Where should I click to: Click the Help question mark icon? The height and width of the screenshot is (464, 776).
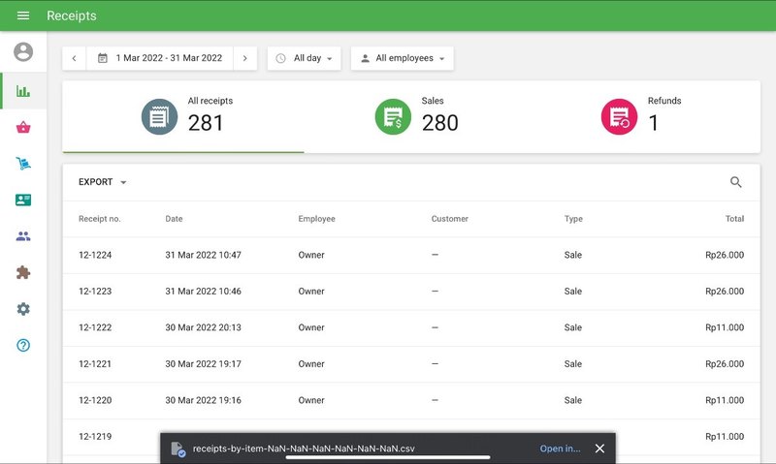click(23, 345)
